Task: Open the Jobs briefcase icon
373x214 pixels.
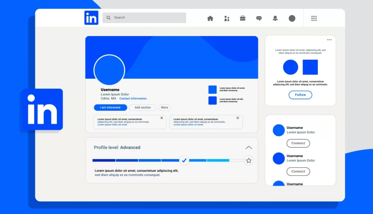Action: 242,18
